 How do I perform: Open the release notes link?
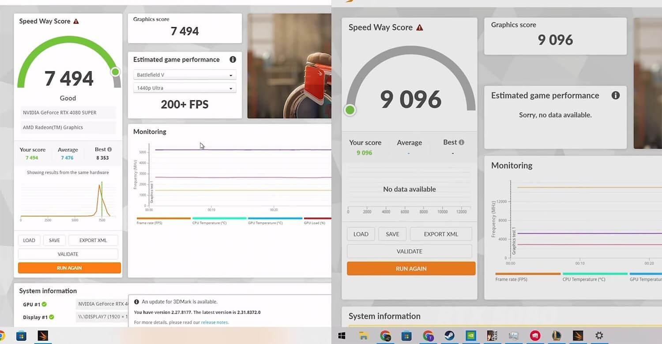pyautogui.click(x=214, y=322)
